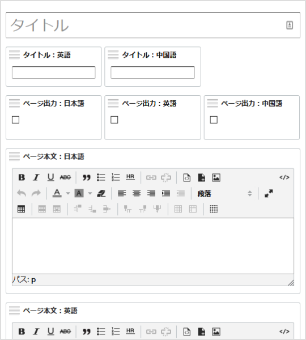Open table cell properties
Screen dimensions: 306x340
(57, 209)
